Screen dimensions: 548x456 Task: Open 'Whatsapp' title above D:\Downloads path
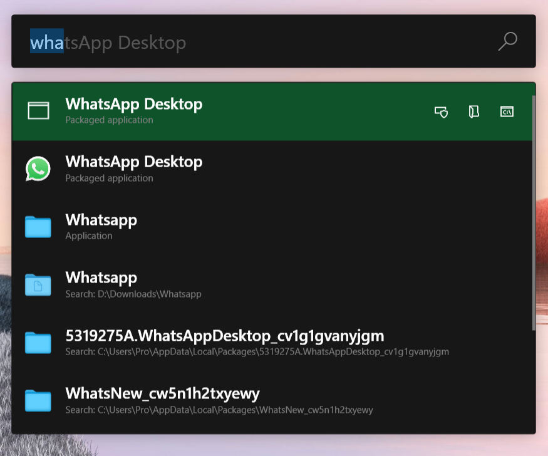tap(101, 277)
